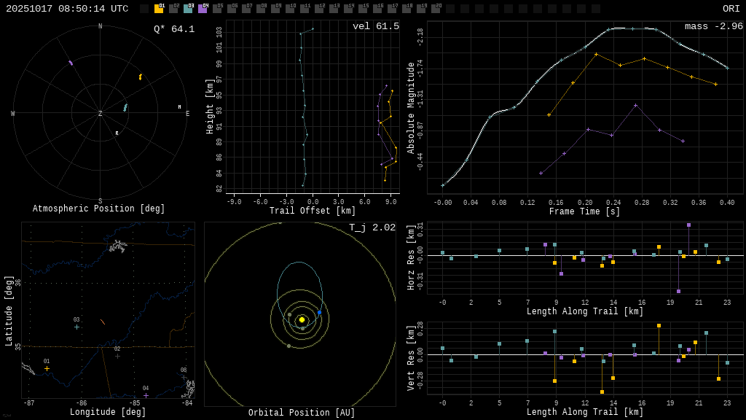
Task: Click the orange station 01 square
Action: click(159, 9)
